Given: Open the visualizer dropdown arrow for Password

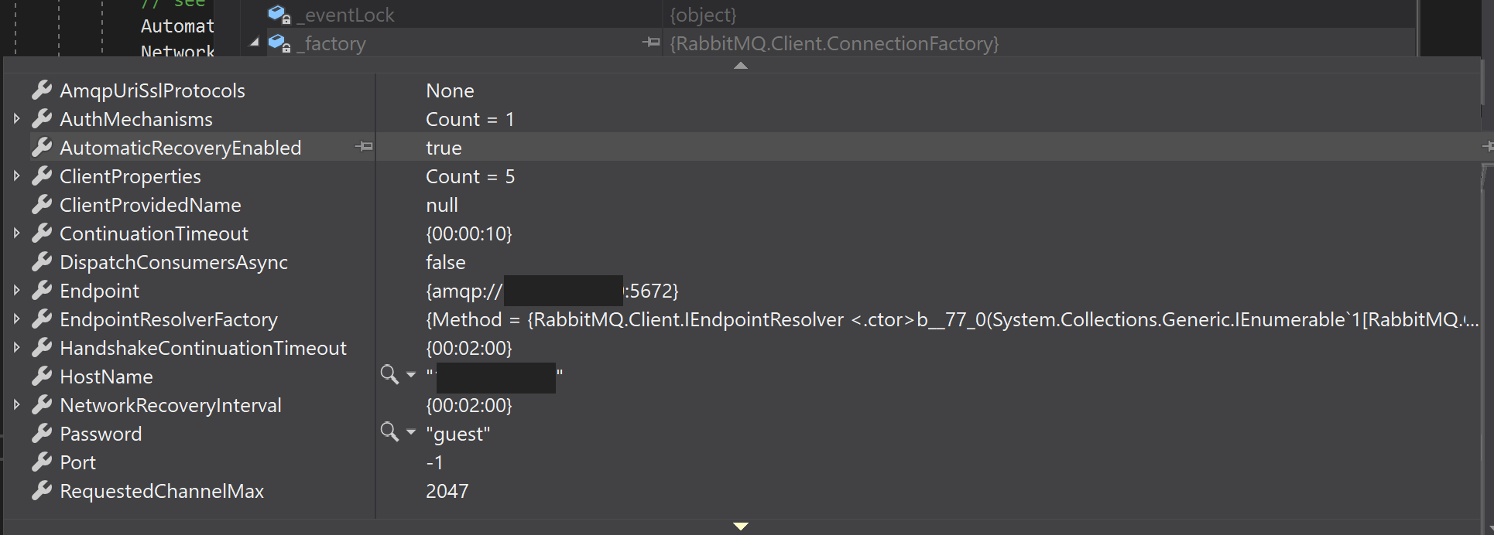Looking at the screenshot, I should point(411,432).
